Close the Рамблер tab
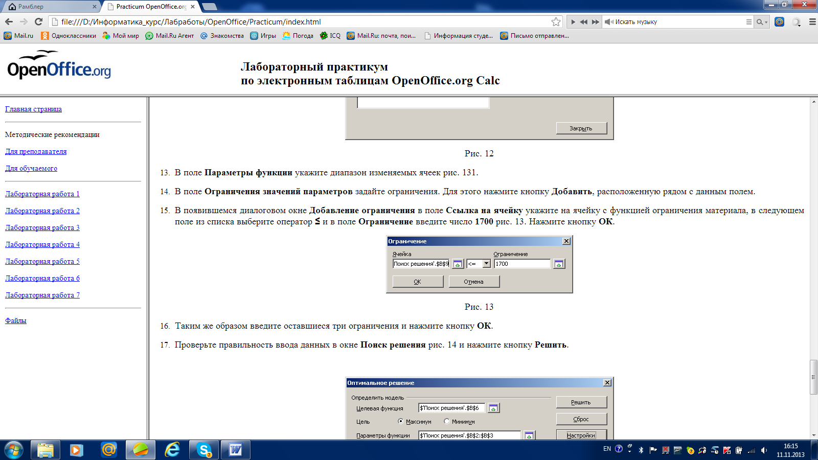Viewport: 818px width, 460px height. point(94,7)
